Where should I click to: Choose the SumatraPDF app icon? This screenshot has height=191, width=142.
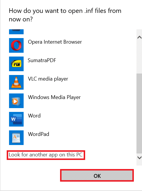16,64
